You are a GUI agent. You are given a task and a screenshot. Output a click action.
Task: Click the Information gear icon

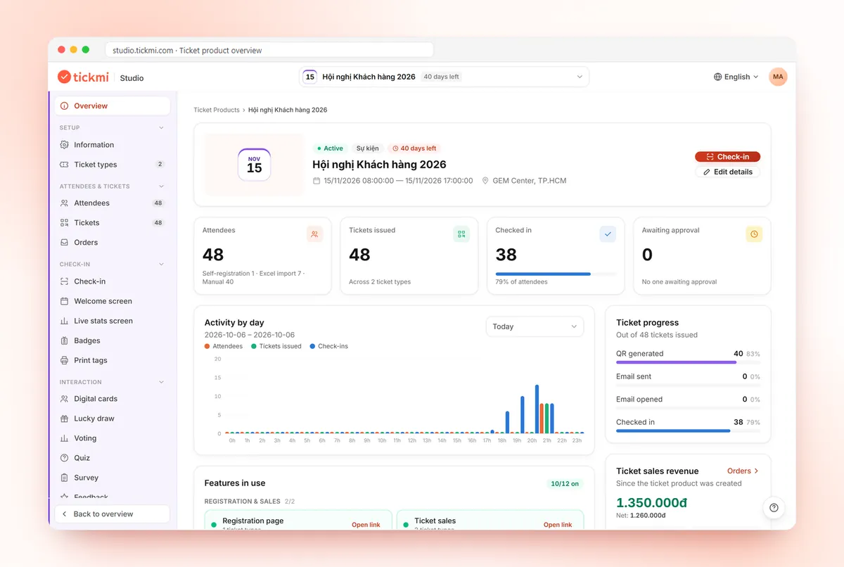[x=65, y=145]
